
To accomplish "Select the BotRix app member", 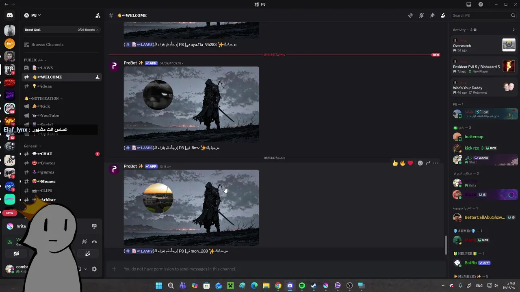I will coord(484,263).
